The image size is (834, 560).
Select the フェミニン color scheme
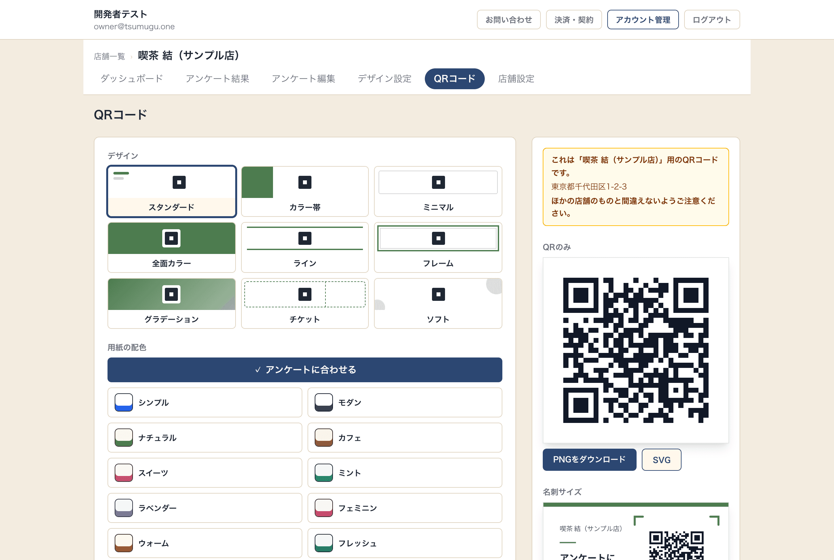click(x=405, y=508)
